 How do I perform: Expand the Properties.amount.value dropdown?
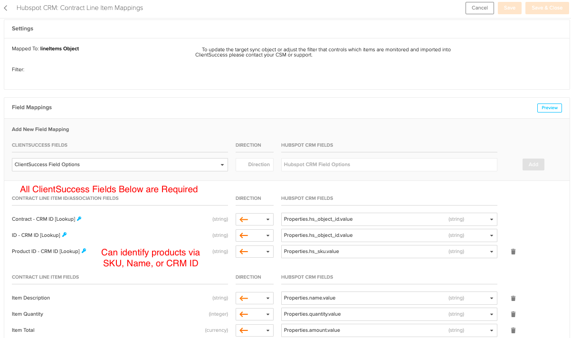click(x=389, y=330)
